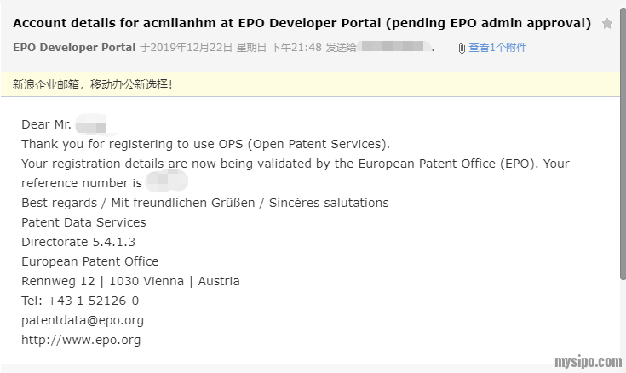
Task: Click the phone number +43 1 52126-0
Action: (80, 301)
